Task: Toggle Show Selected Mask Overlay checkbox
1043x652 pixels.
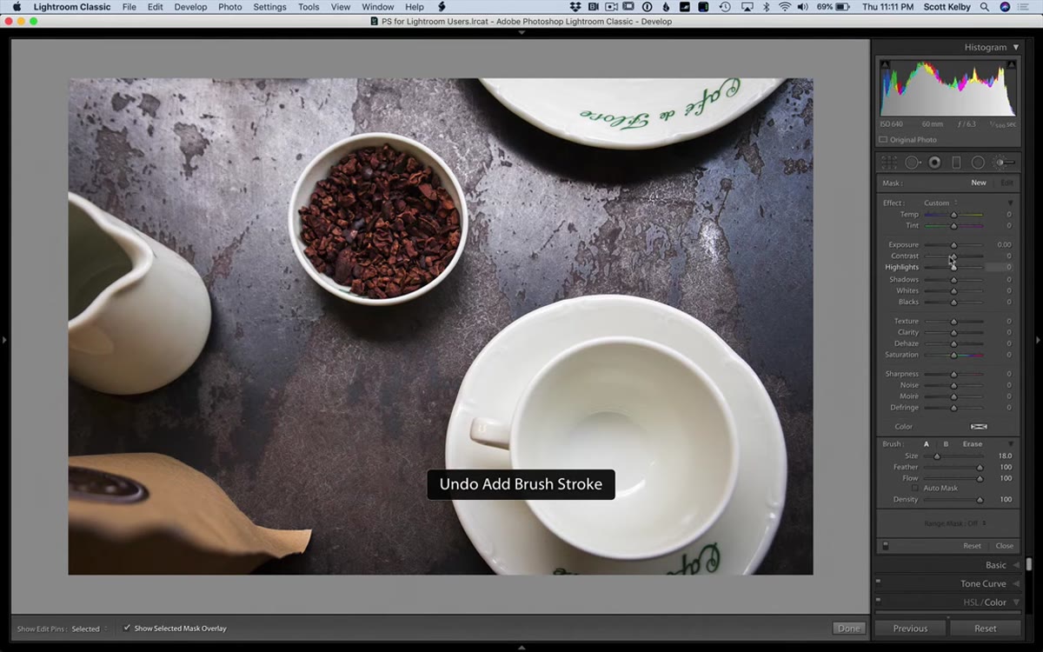Action: click(127, 628)
